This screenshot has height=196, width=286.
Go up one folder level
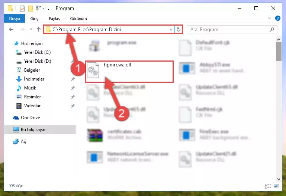38,29
